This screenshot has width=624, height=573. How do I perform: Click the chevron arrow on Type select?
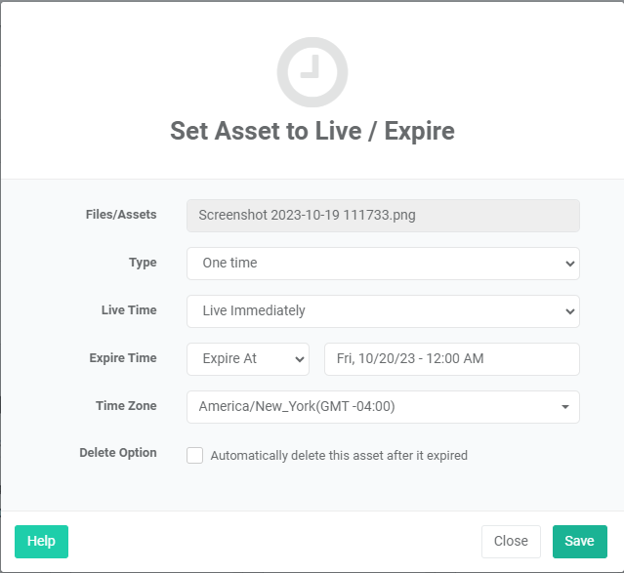(569, 264)
